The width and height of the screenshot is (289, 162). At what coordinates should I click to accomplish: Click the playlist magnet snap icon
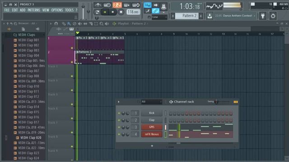56,24
